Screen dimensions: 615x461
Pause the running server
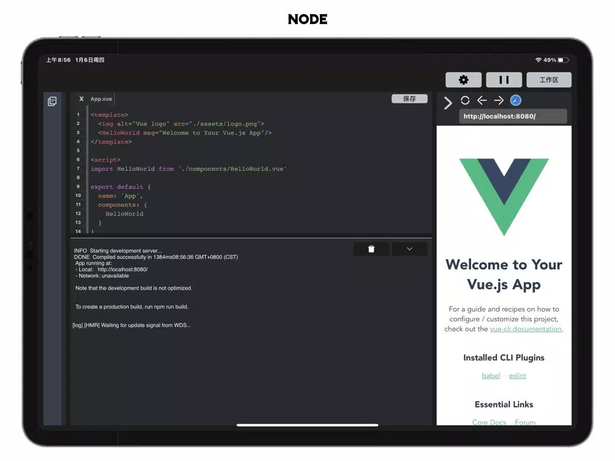504,80
